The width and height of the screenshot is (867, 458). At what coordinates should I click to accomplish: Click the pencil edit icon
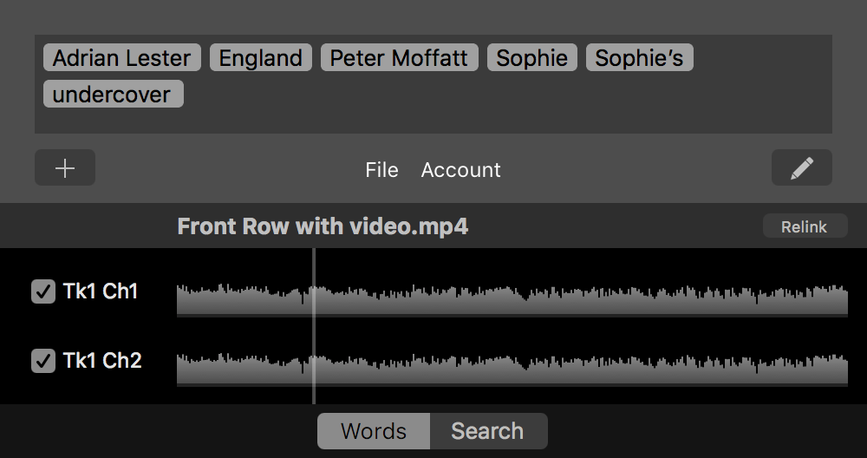tap(801, 168)
